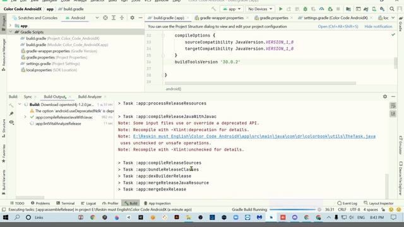Toggle the Emulator side panel
The height and width of the screenshot is (227, 404).
pos(401,145)
